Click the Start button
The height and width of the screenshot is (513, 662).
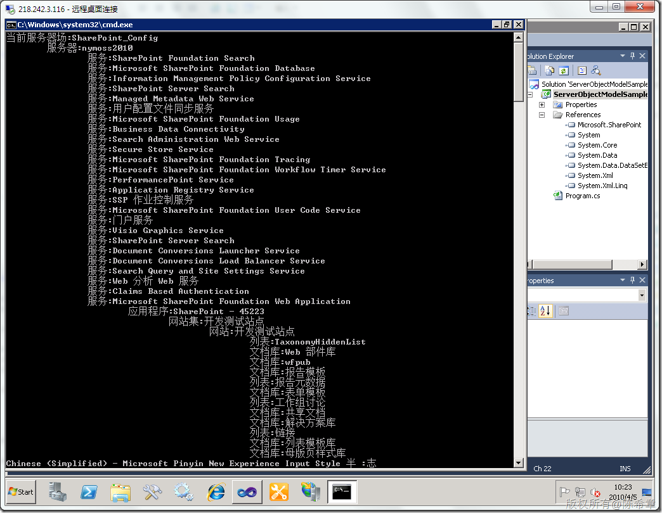(21, 492)
